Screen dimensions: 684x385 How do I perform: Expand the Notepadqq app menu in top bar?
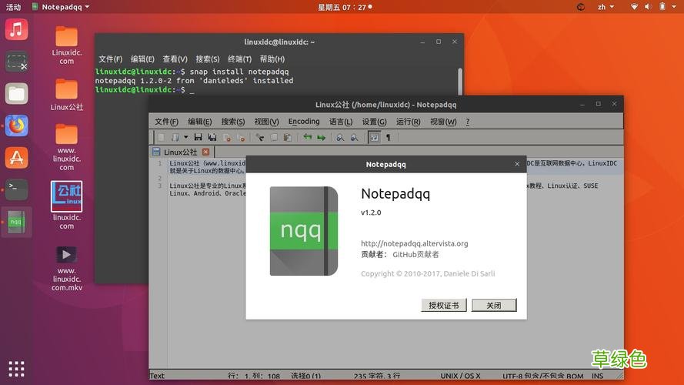point(61,7)
